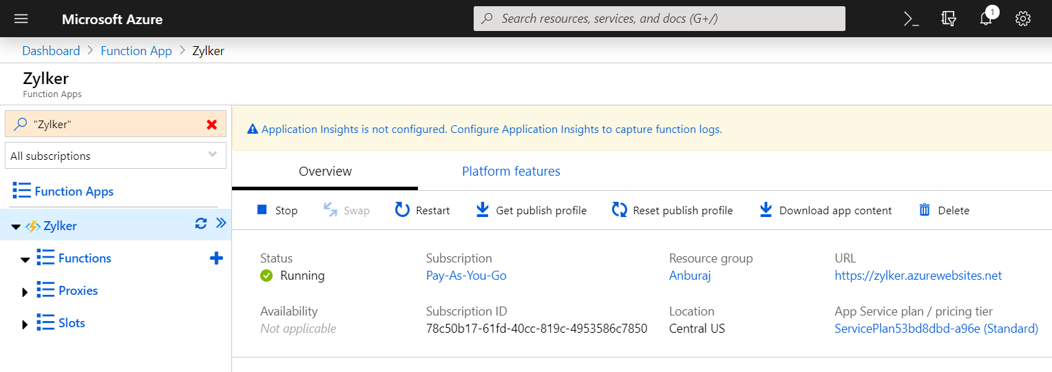Image resolution: width=1052 pixels, height=372 pixels.
Task: Restart the function app
Action: coord(422,210)
